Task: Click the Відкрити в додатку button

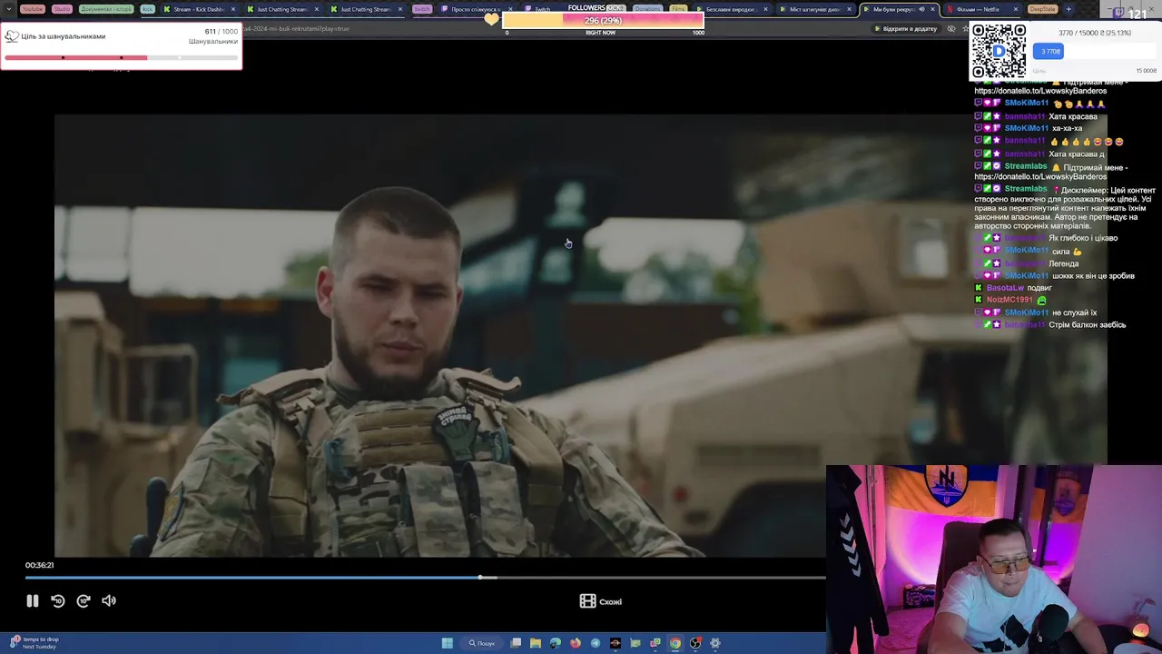Action: (x=905, y=28)
